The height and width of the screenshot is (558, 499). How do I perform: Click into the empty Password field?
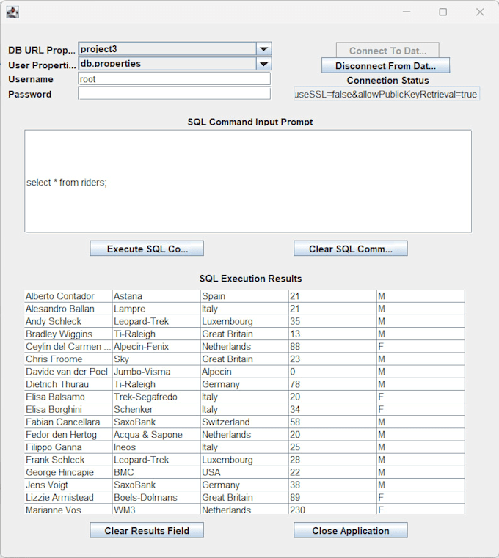pyautogui.click(x=174, y=94)
